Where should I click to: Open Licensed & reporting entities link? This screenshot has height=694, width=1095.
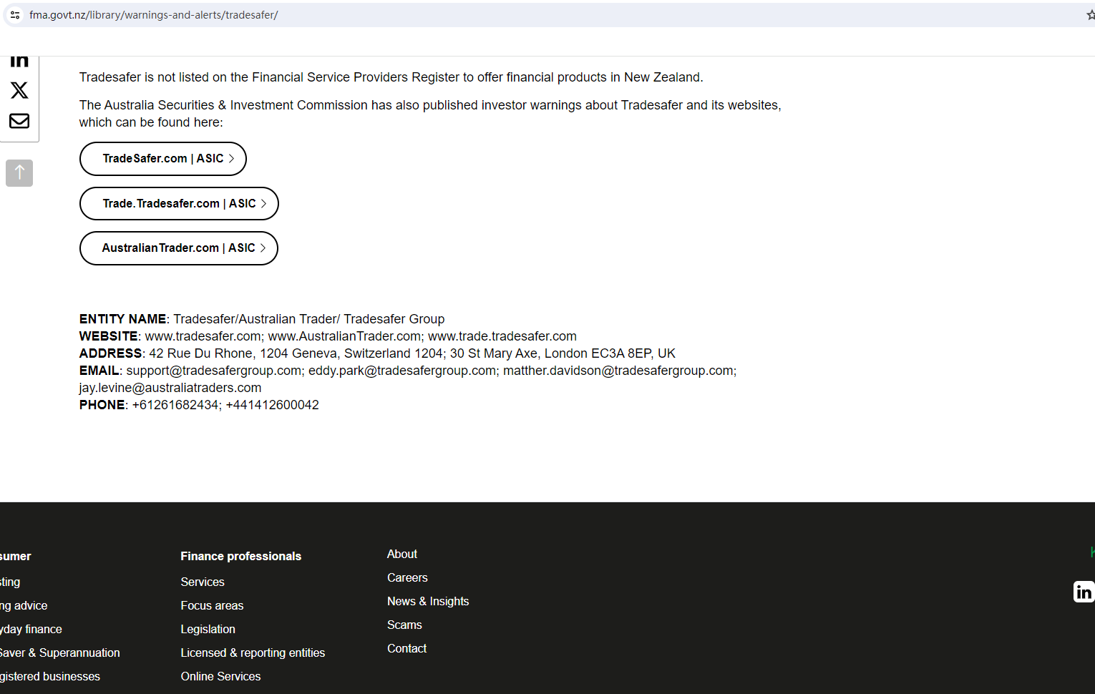pyautogui.click(x=253, y=653)
